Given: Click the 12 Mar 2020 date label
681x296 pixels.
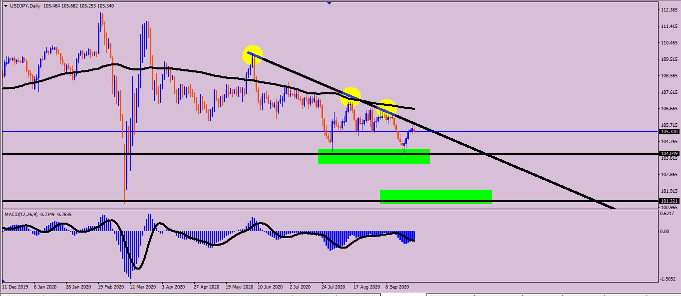Looking at the screenshot, I should pyautogui.click(x=143, y=288).
